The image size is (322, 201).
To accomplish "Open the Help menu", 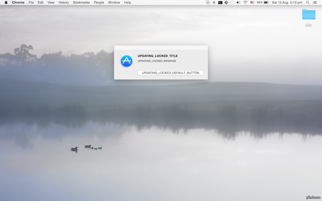I will (x=127, y=3).
